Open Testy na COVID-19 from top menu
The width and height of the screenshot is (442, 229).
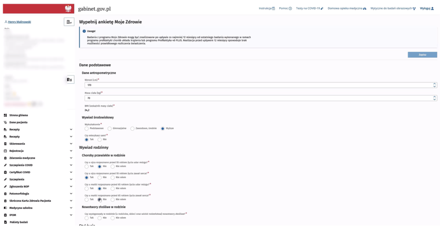click(x=309, y=9)
